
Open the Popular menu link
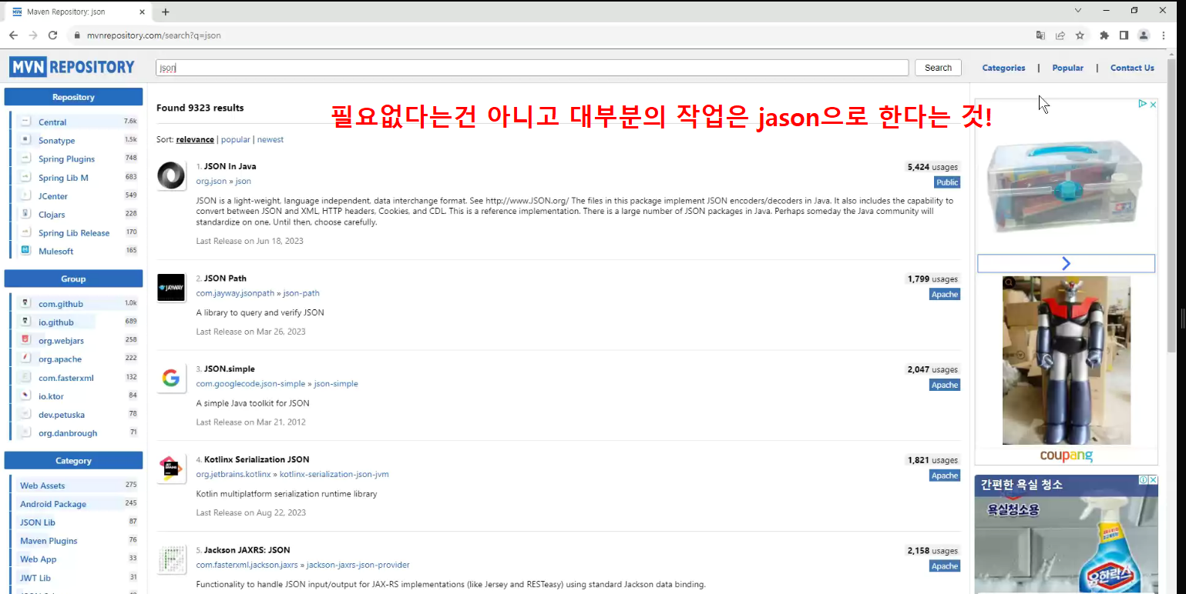[x=1067, y=68]
